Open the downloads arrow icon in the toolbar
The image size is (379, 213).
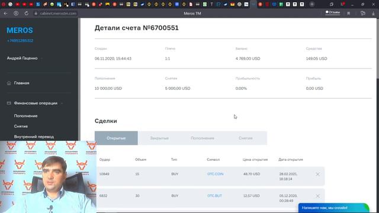pos(373,14)
